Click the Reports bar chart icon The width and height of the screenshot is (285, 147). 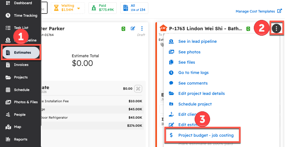[x=8, y=140]
